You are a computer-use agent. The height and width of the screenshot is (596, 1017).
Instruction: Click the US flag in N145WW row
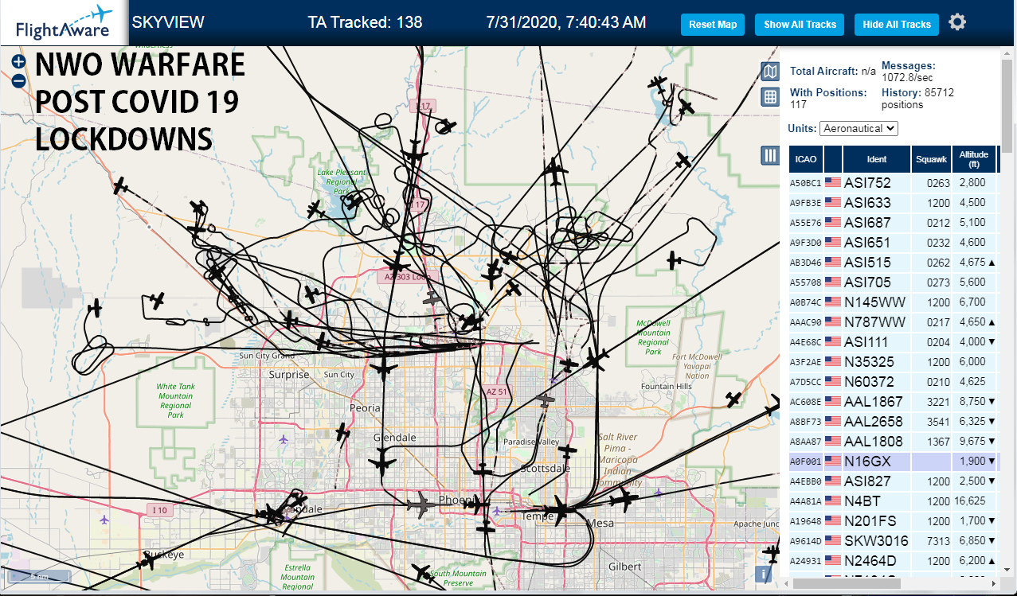click(833, 302)
